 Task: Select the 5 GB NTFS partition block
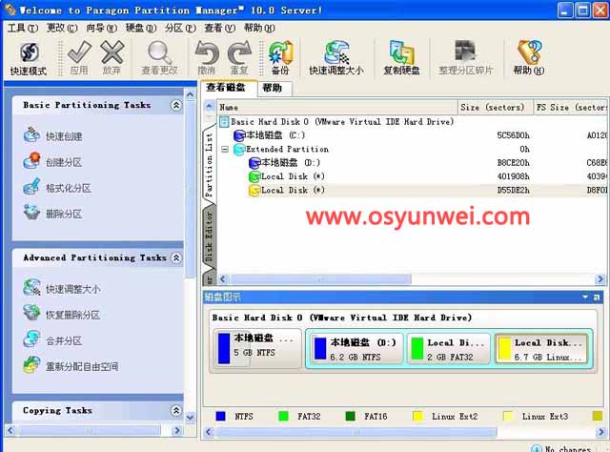coord(257,348)
